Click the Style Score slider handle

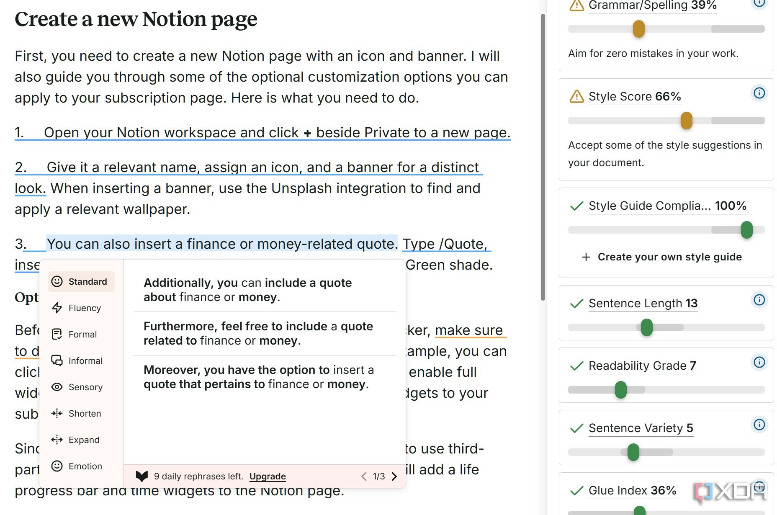tap(686, 121)
